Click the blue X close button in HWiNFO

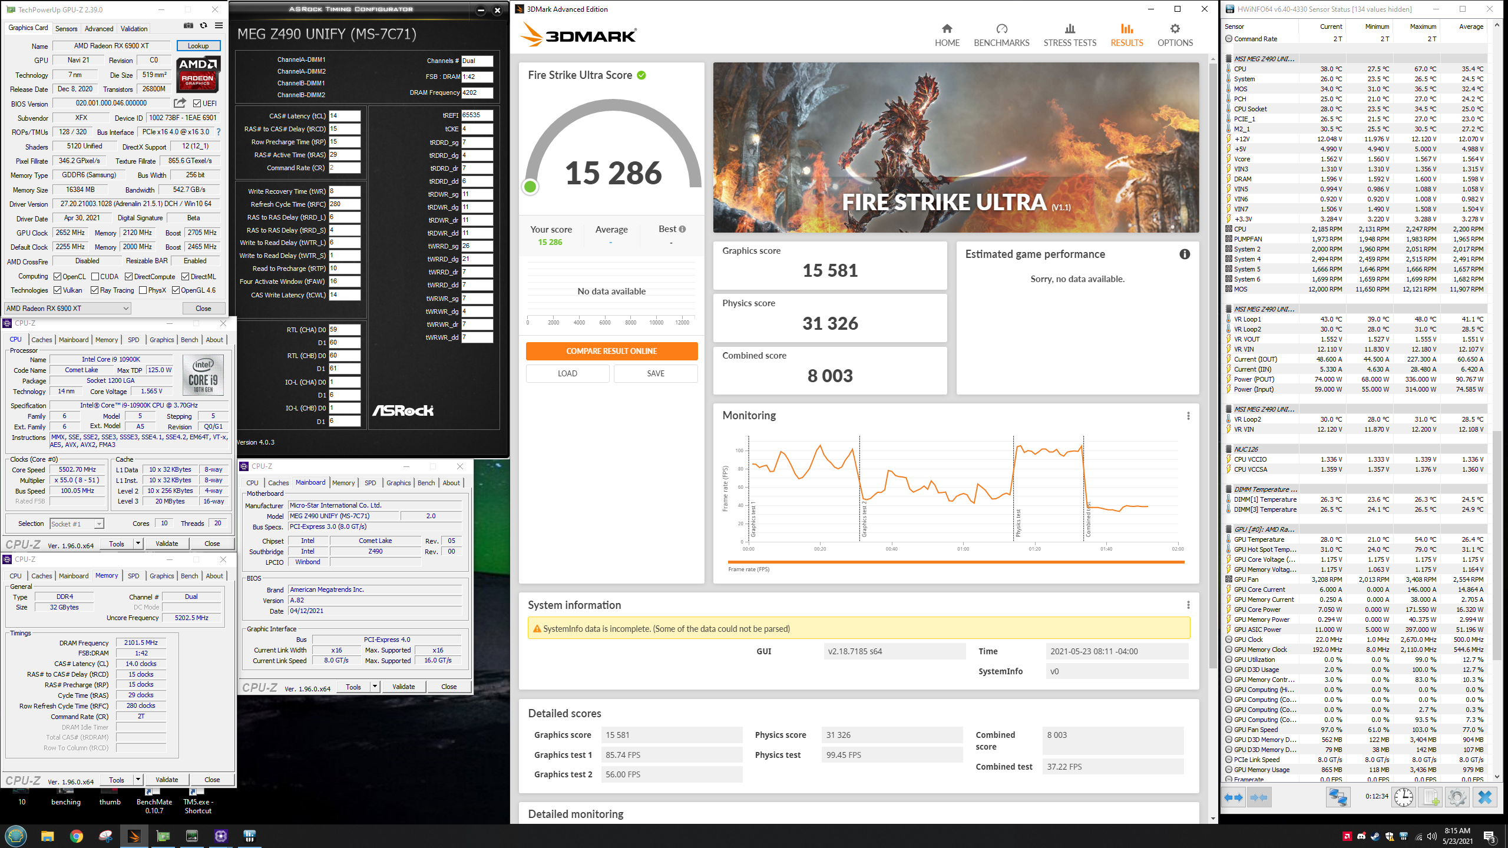[1484, 797]
